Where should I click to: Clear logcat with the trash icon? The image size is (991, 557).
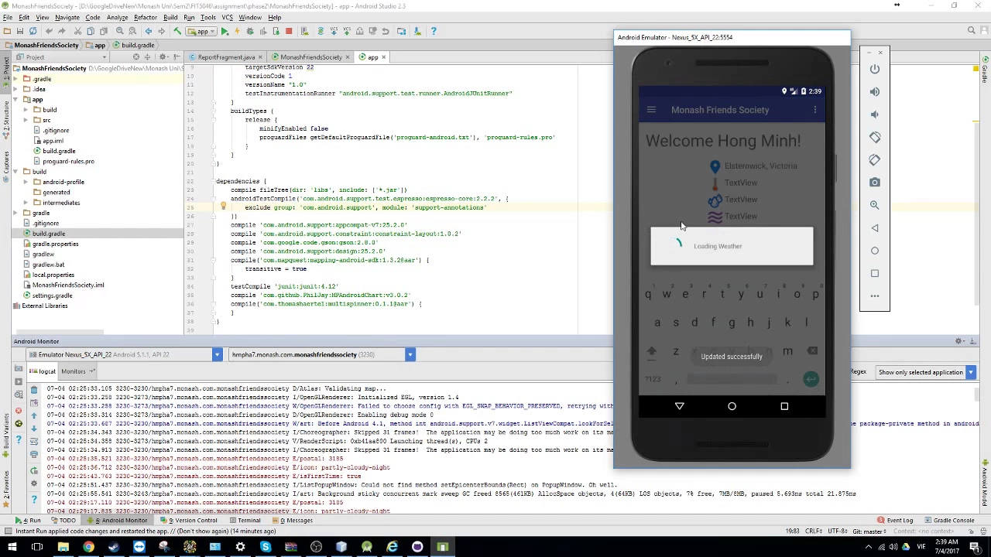34,389
